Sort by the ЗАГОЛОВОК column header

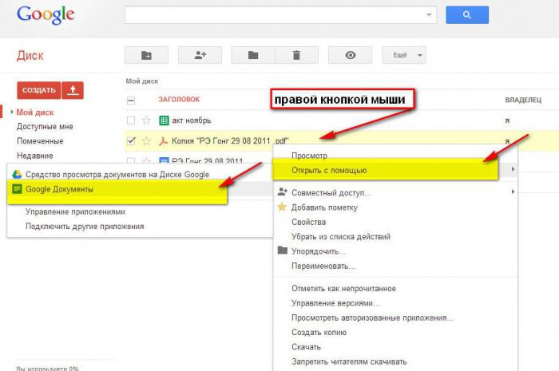179,100
